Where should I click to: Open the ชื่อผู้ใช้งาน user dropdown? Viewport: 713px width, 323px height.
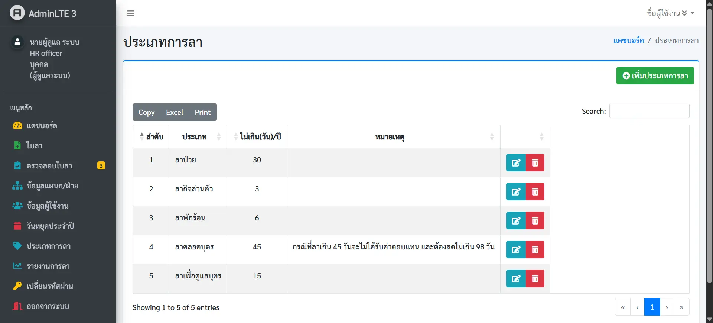pyautogui.click(x=671, y=13)
